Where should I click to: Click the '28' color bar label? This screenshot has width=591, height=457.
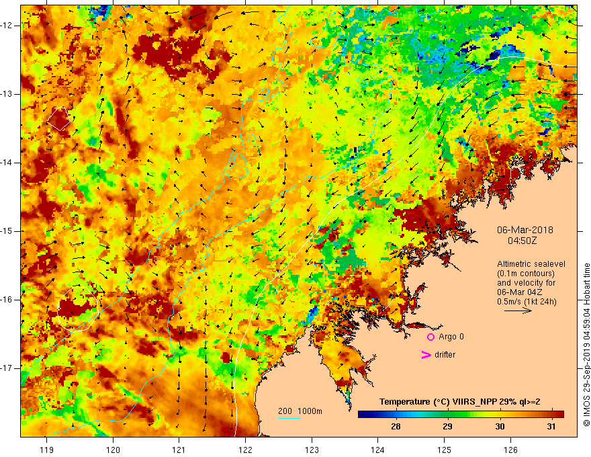tap(396, 427)
